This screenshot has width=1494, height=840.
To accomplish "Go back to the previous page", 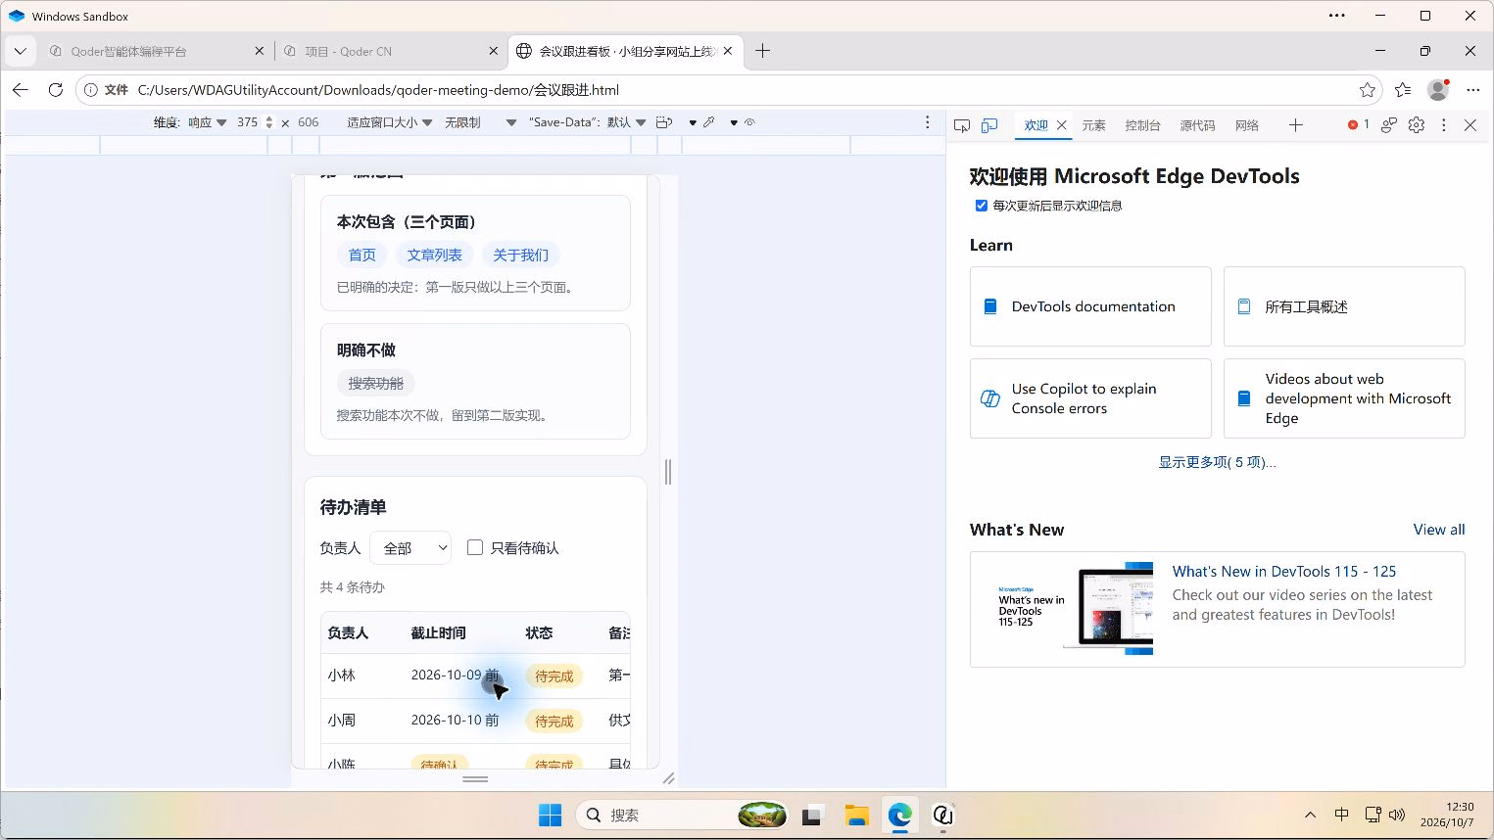I will (x=21, y=90).
